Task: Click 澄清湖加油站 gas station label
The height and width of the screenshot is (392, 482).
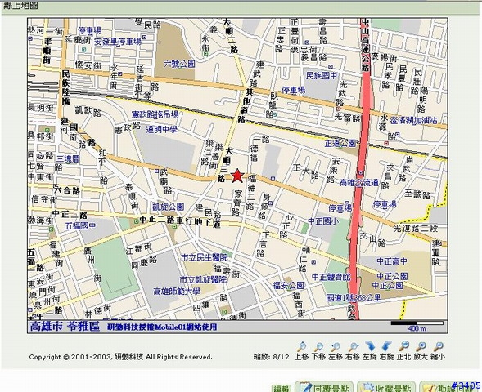Action: (x=413, y=121)
